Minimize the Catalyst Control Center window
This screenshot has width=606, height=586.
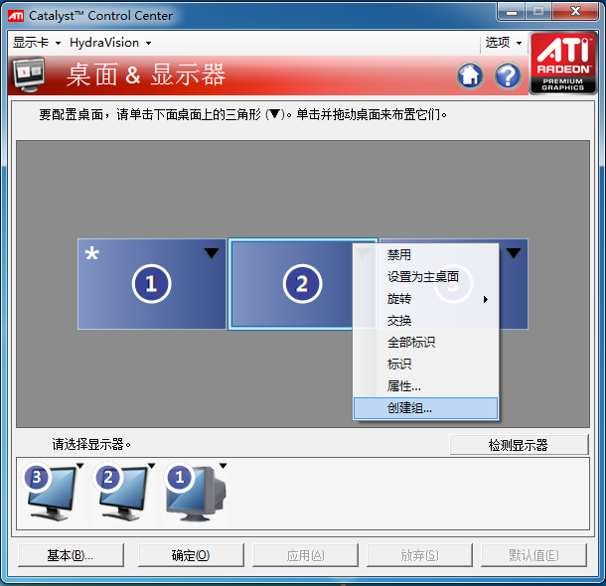pos(511,12)
